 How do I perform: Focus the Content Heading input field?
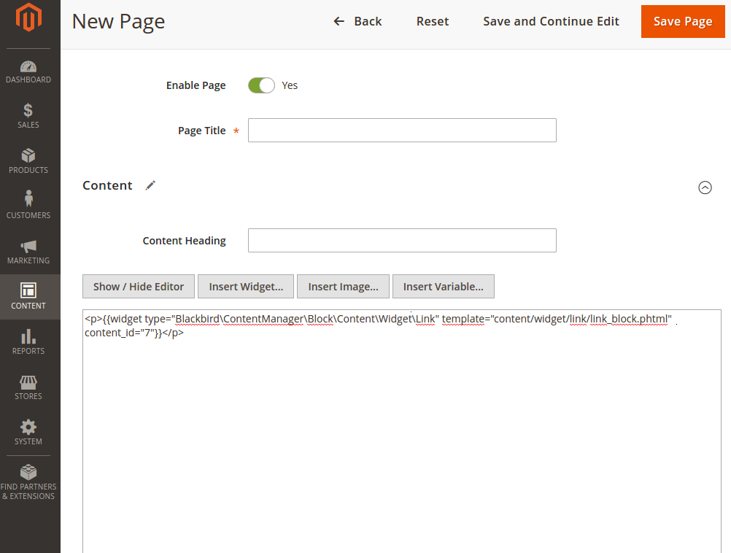pyautogui.click(x=402, y=240)
